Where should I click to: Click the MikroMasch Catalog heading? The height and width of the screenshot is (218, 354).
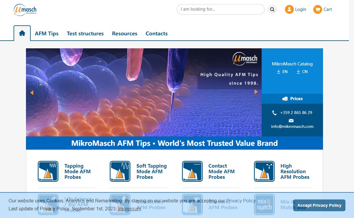(x=292, y=64)
